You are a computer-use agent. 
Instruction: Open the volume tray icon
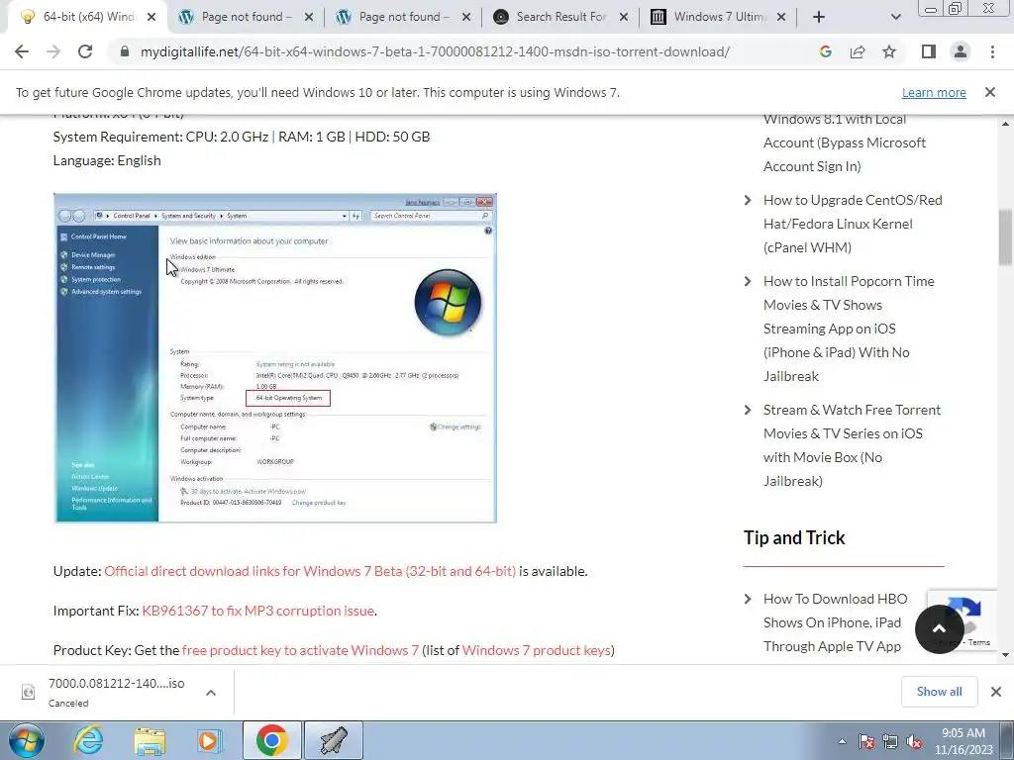(x=914, y=742)
